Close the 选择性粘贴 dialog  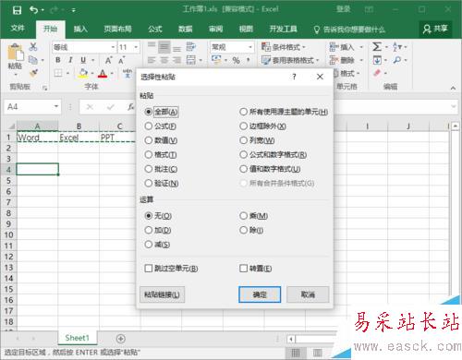(x=320, y=77)
